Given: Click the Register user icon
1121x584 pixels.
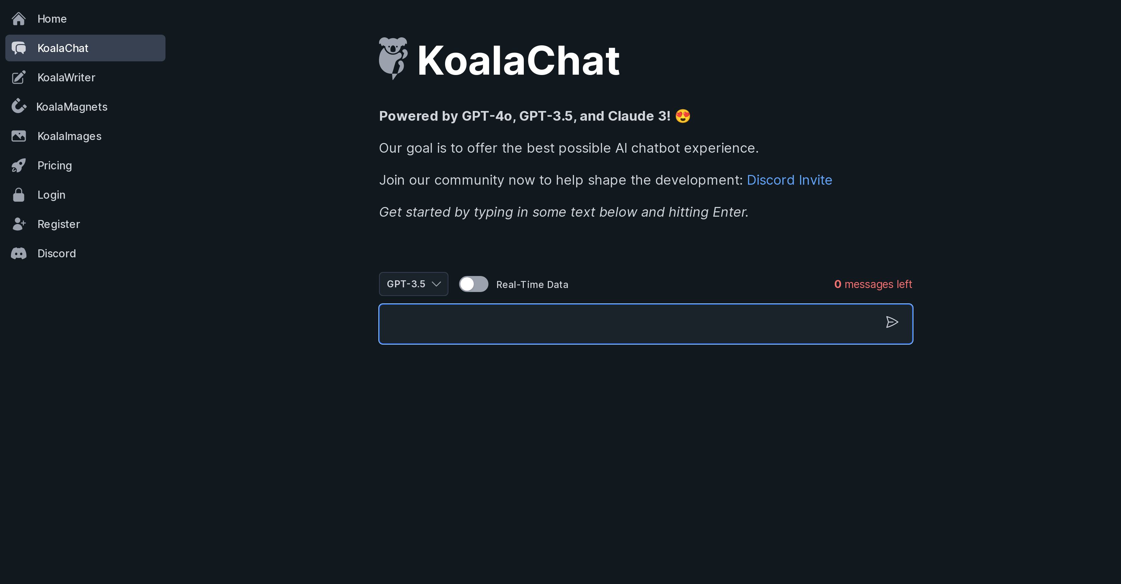Looking at the screenshot, I should point(19,224).
